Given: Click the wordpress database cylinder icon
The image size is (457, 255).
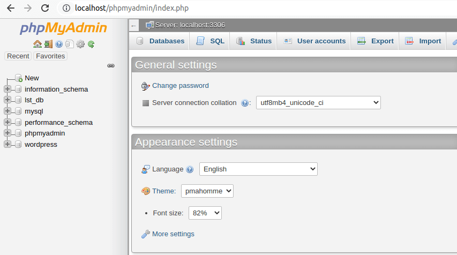Looking at the screenshot, I should click(18, 144).
